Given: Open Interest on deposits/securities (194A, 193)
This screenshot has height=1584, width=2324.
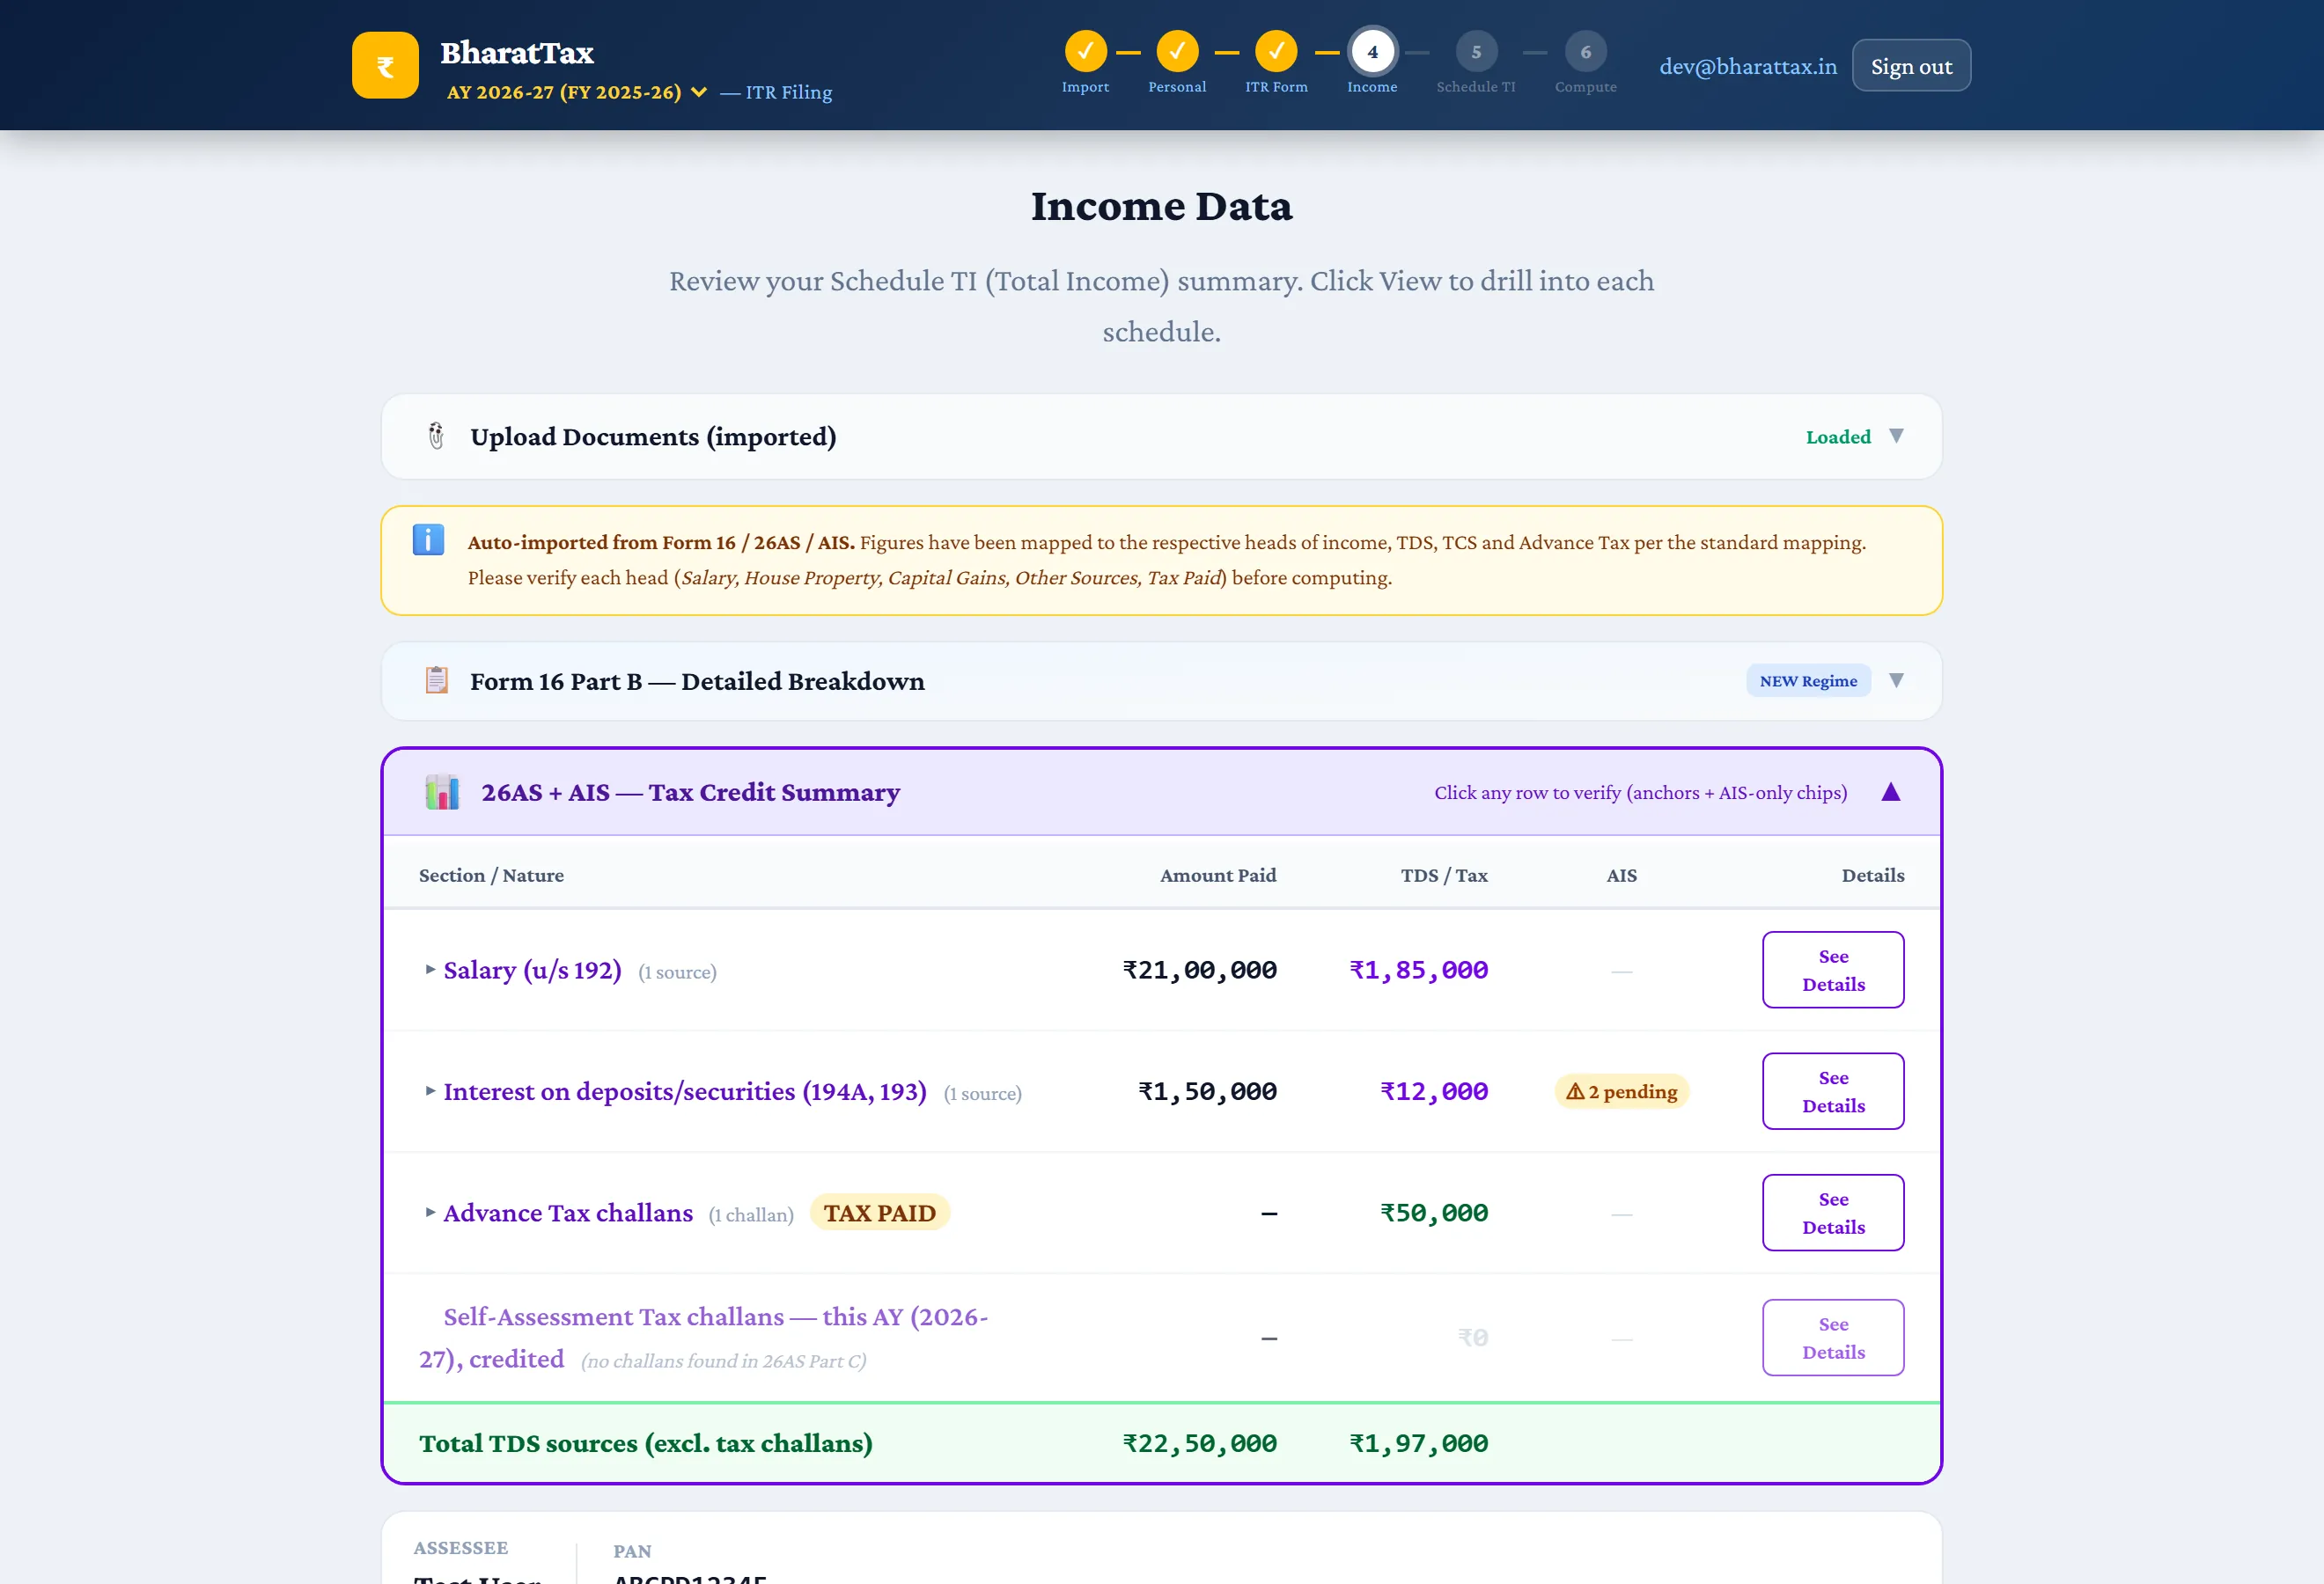Looking at the screenshot, I should tap(1161, 1091).
